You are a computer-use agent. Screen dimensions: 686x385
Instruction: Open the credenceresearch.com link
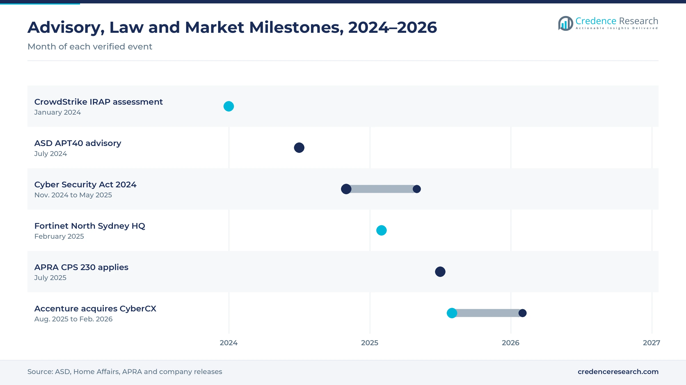pos(618,372)
